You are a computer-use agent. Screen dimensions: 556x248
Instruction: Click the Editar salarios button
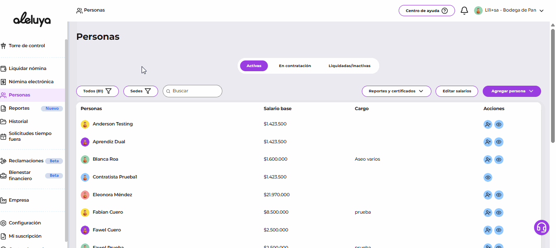[457, 91]
